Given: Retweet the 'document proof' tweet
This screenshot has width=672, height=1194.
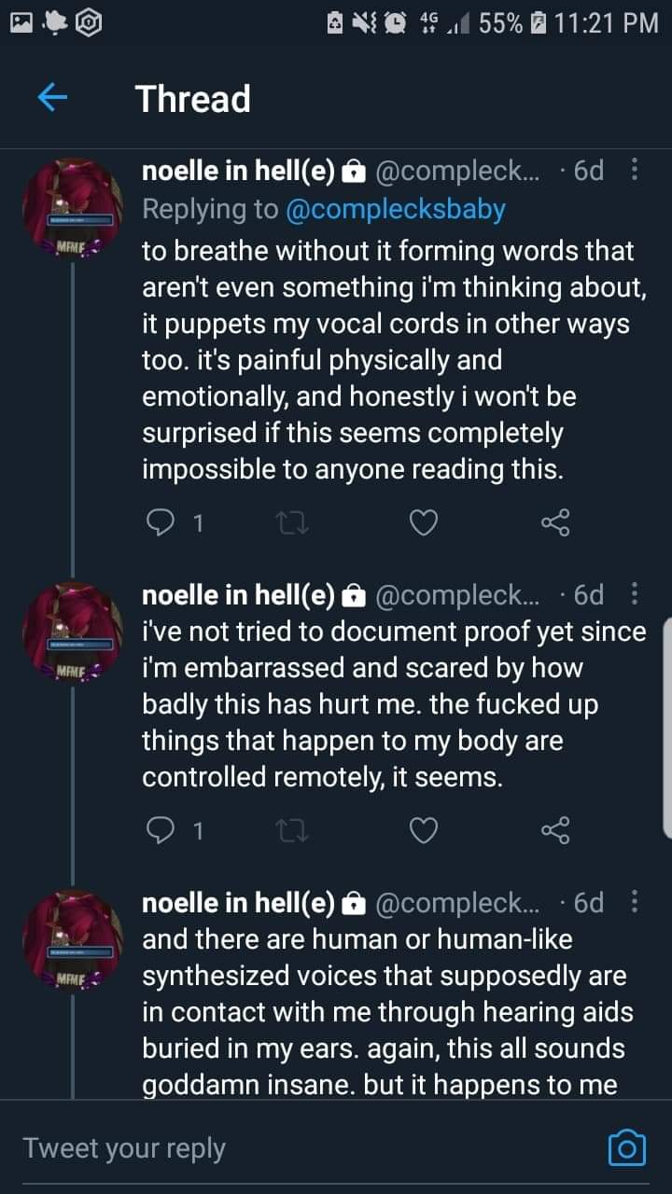Looking at the screenshot, I should (x=292, y=829).
